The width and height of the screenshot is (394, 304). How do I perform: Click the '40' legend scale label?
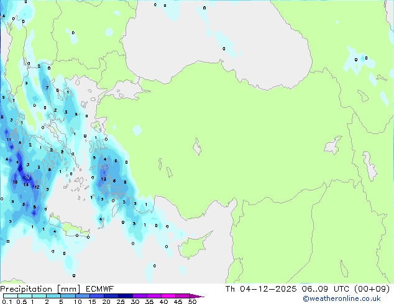click(x=163, y=302)
